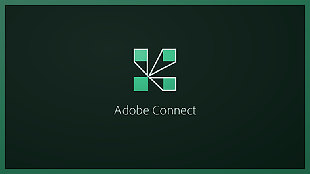Click the white diagonal line from top-left square
Viewport: 310px width, 174px height.
click(x=141, y=69)
